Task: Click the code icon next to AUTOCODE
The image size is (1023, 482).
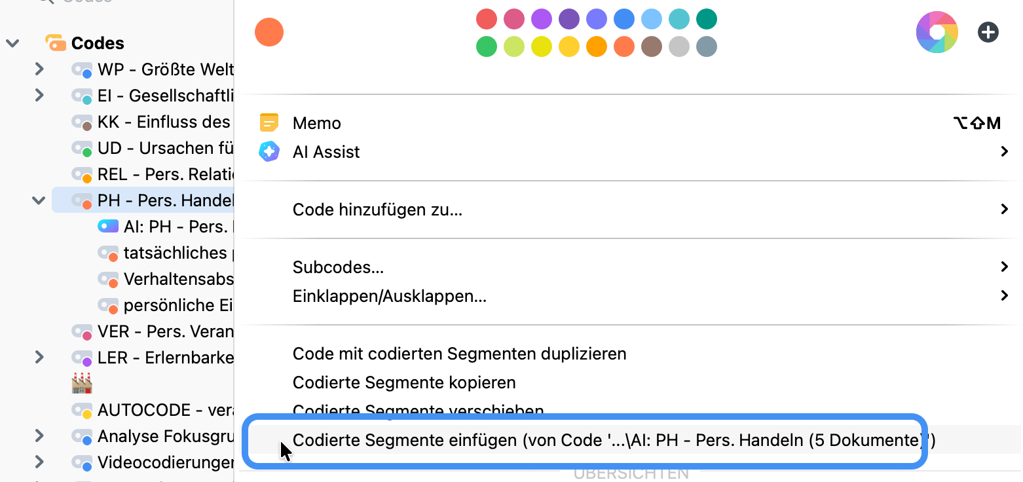Action: tap(83, 409)
